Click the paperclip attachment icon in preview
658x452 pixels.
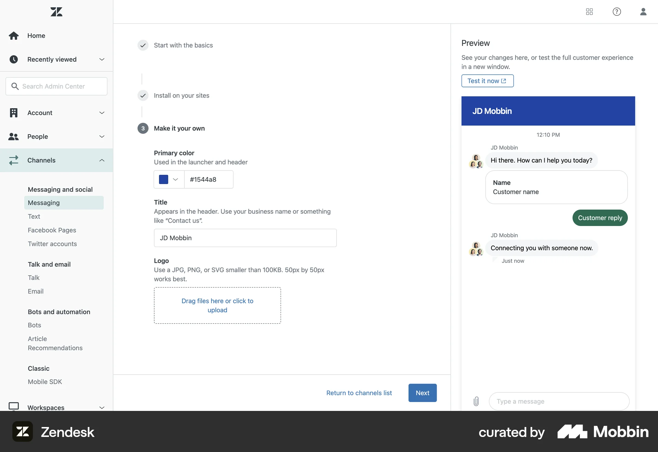tap(476, 401)
